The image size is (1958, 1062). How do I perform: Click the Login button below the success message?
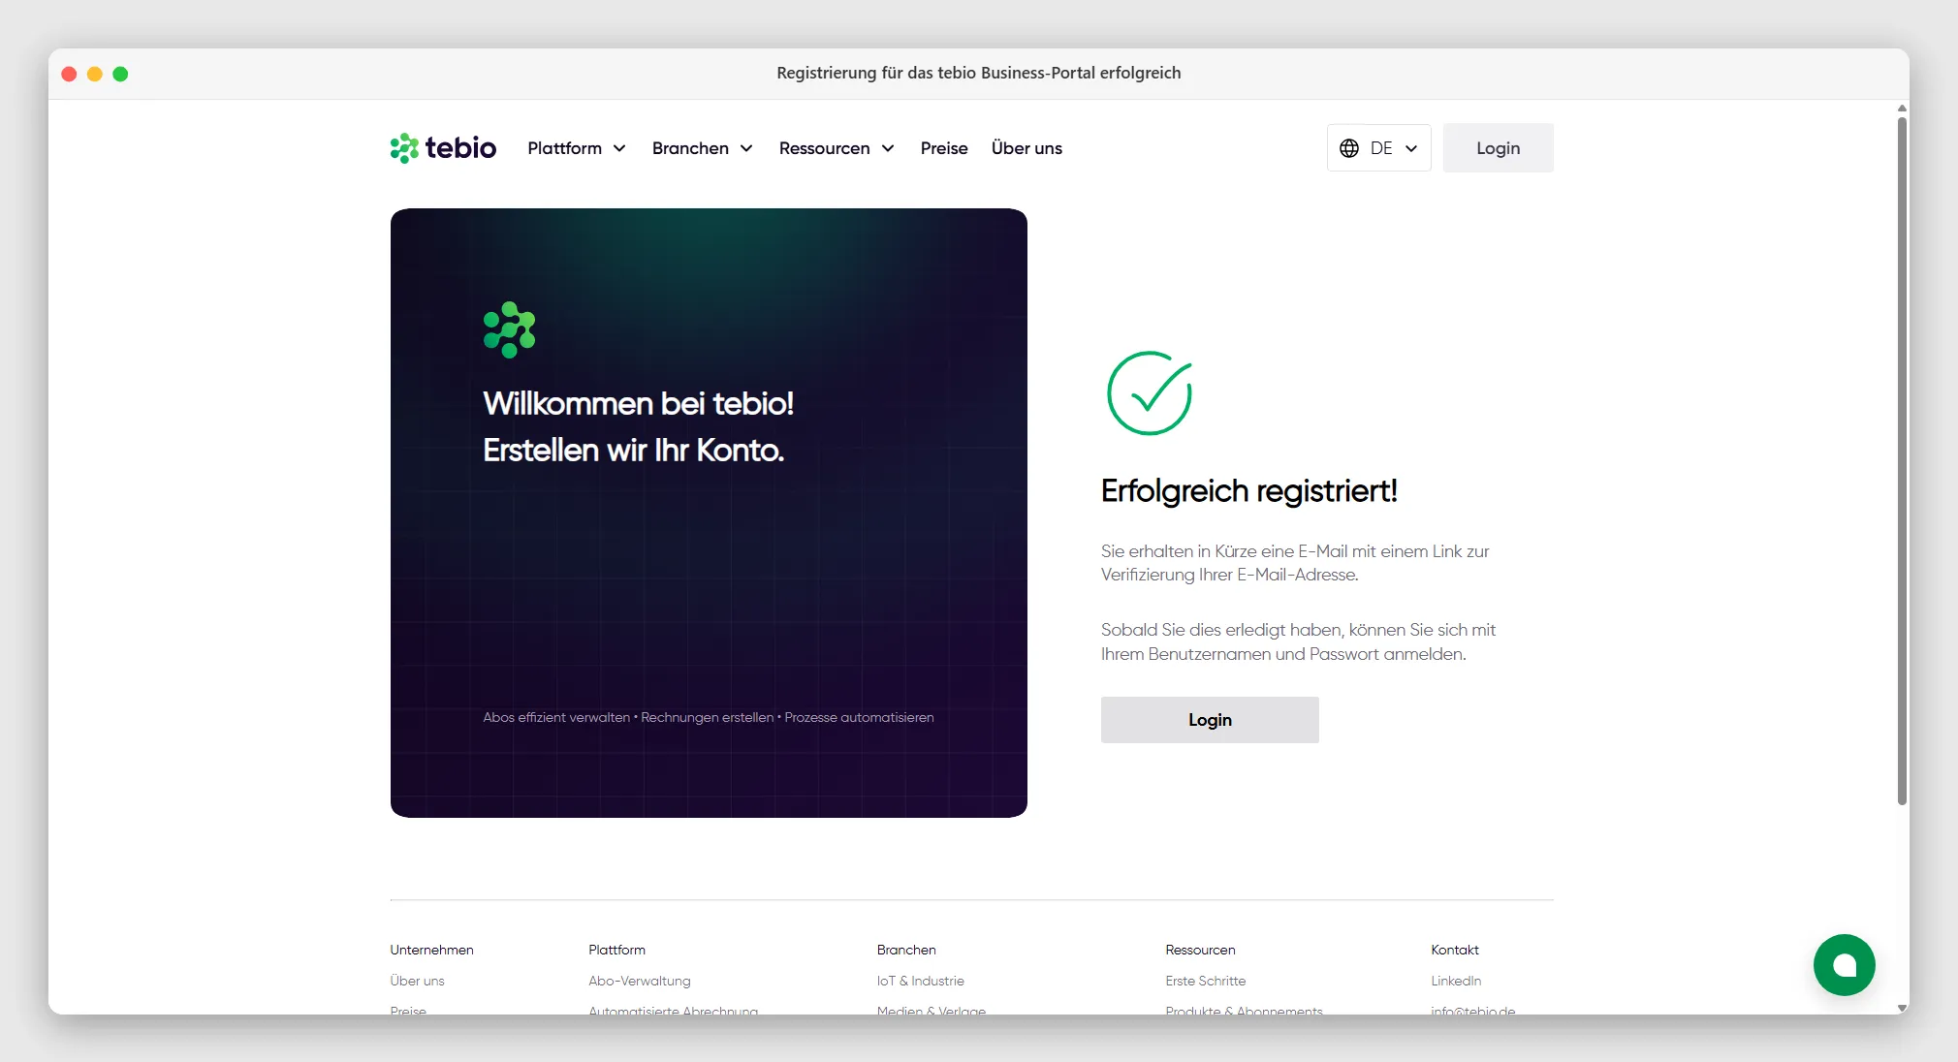[1210, 720]
